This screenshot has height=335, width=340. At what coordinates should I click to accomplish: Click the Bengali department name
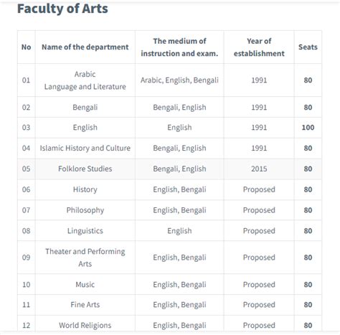(85, 108)
